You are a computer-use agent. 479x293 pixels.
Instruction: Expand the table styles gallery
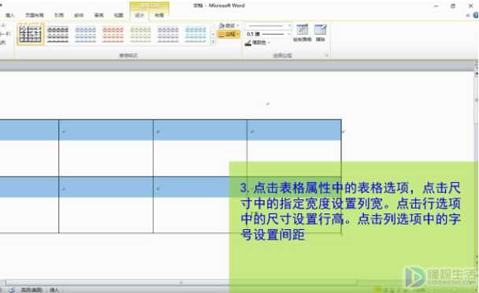(213, 42)
